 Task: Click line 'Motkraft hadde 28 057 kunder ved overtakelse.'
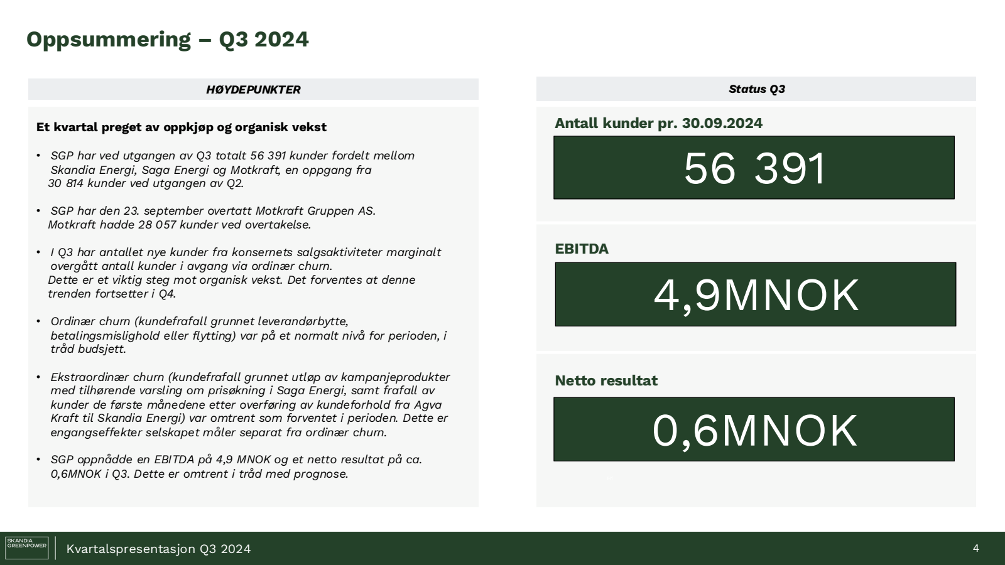point(179,225)
